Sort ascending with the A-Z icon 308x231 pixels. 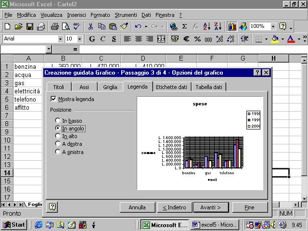(x=207, y=26)
